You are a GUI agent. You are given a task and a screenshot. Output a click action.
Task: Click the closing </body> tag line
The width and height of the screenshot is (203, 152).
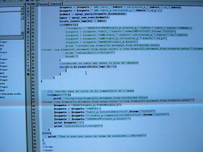(48, 147)
